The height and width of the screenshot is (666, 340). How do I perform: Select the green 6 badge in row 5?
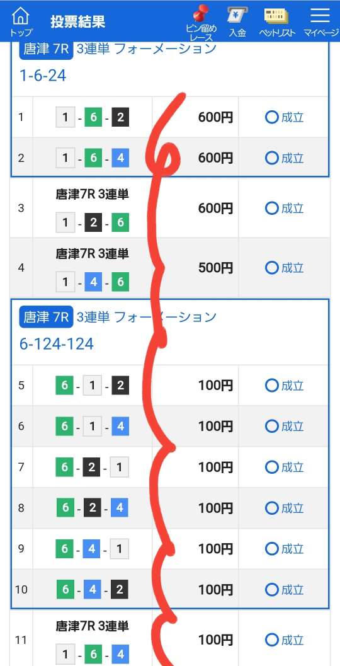pyautogui.click(x=64, y=386)
